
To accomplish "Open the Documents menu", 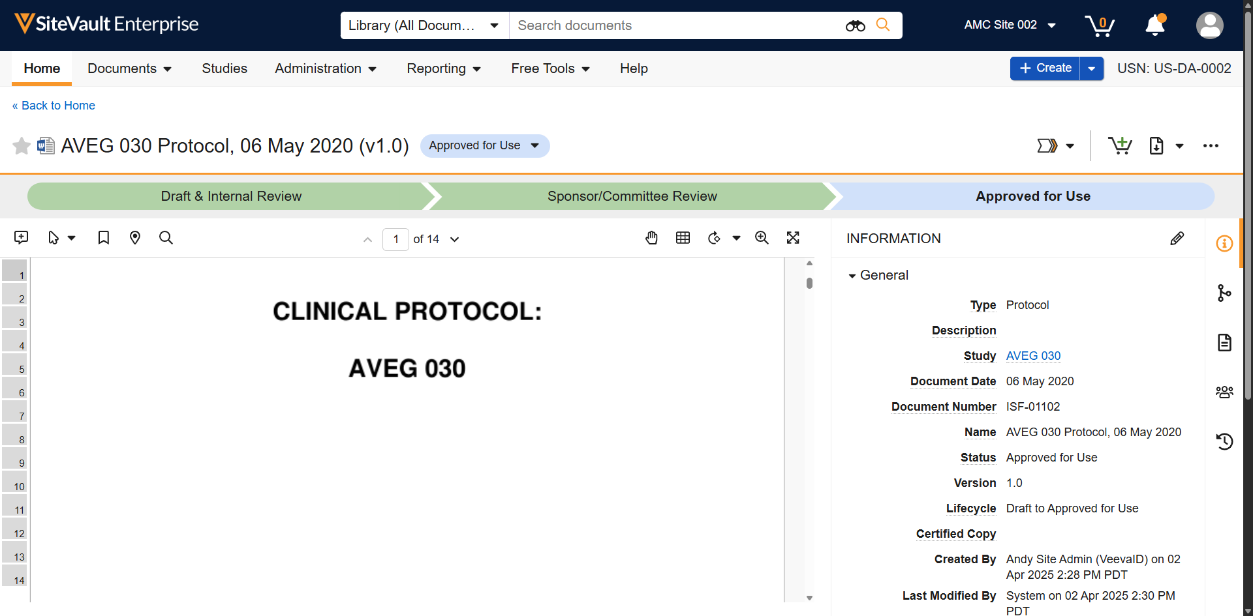I will pos(129,68).
